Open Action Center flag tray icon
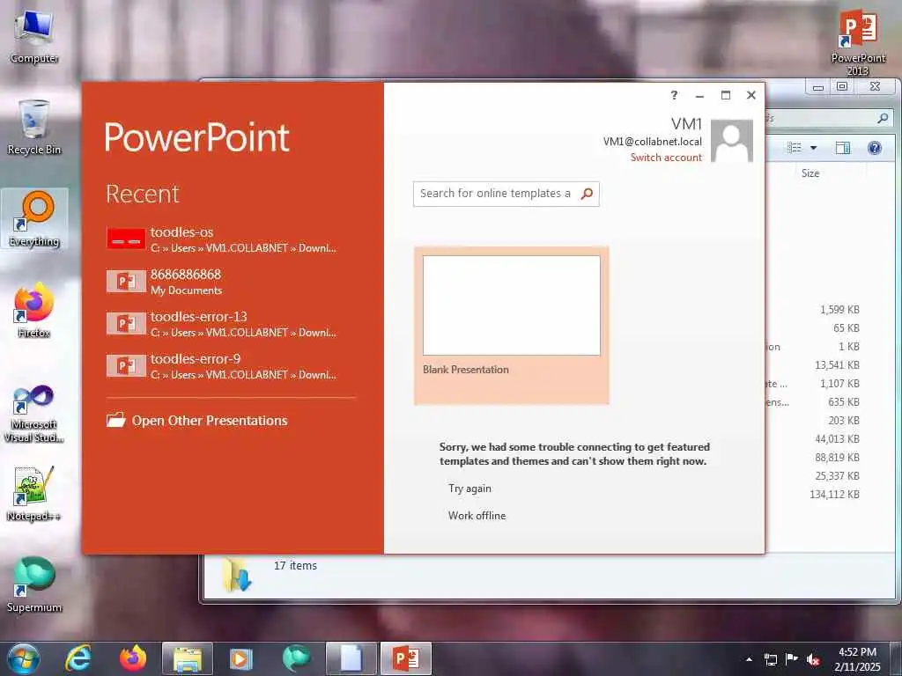 tap(792, 659)
